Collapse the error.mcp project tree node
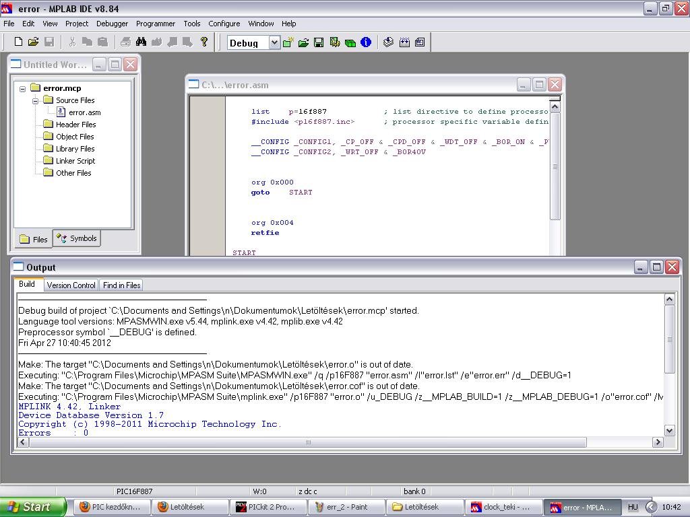This screenshot has height=517, width=690. click(23, 89)
